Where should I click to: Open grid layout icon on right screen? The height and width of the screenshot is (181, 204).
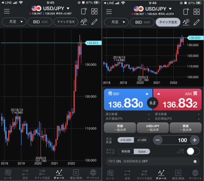[x=197, y=11]
